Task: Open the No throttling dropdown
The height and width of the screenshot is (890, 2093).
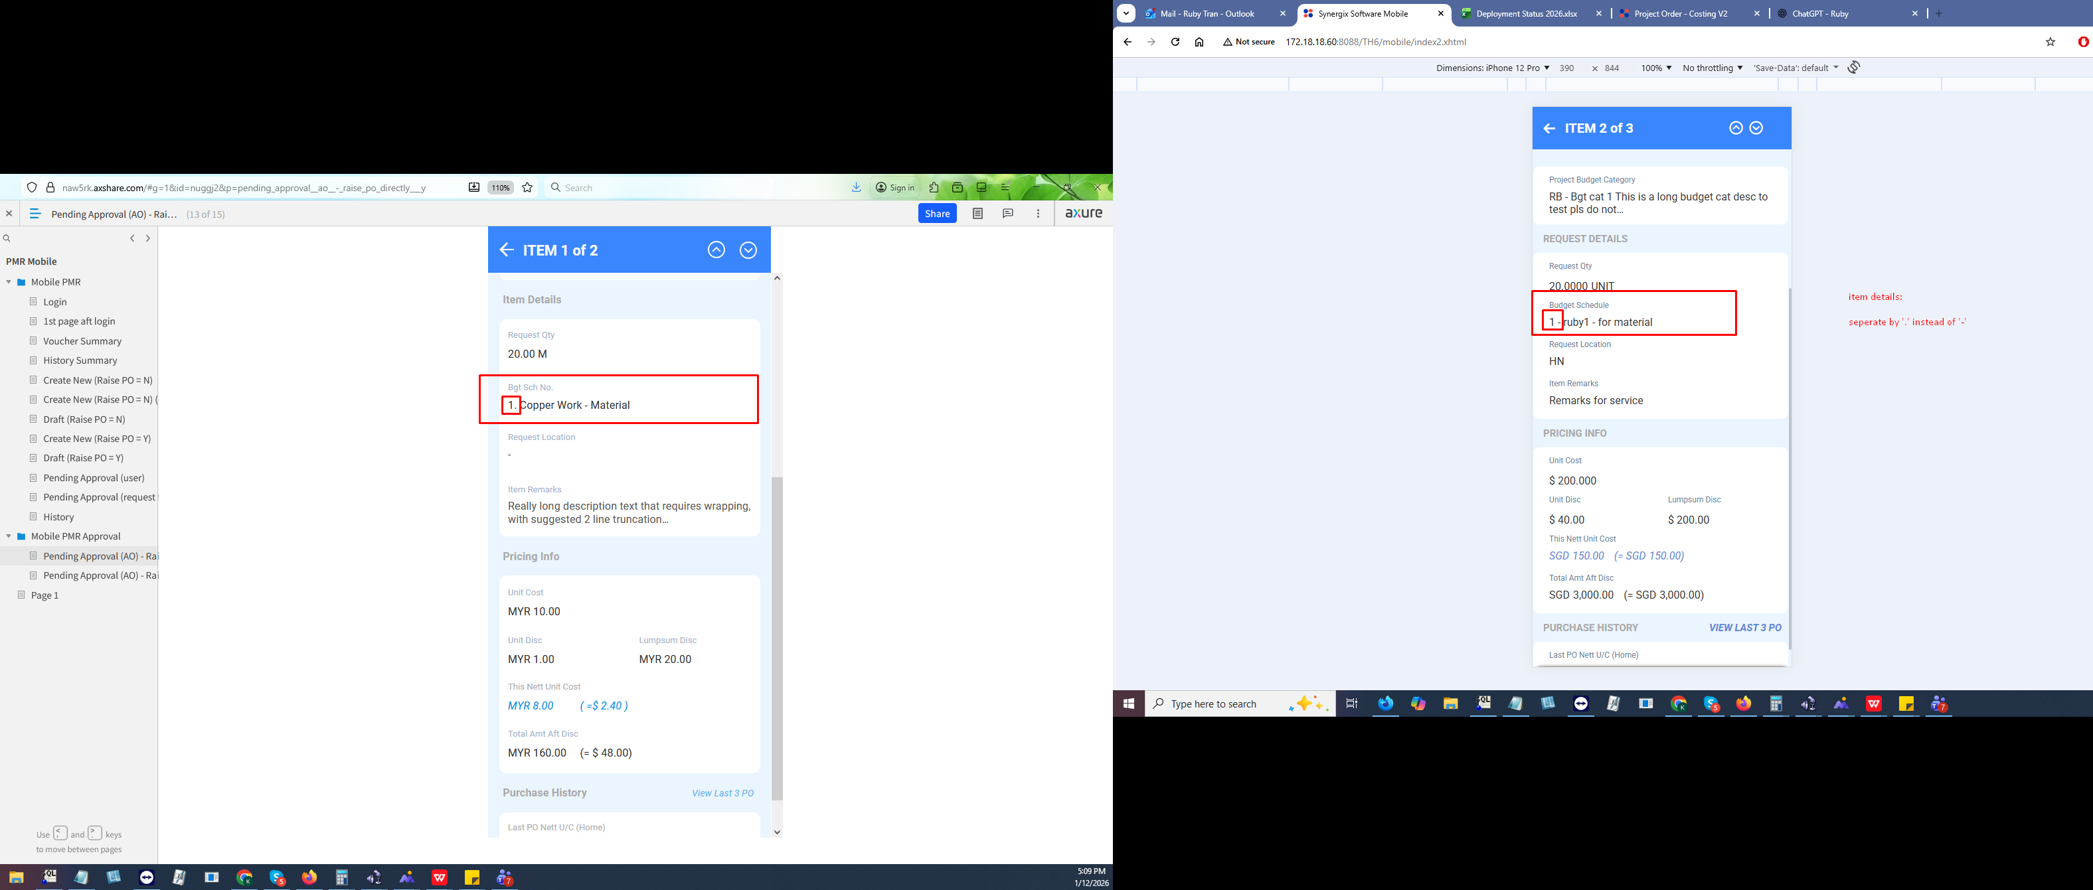Action: (x=1712, y=68)
